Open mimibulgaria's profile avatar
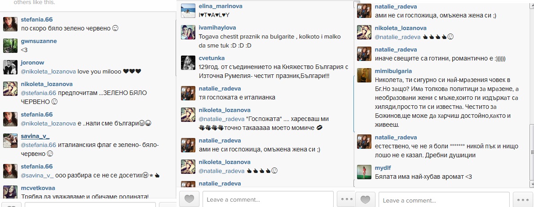Screen dimensions: 534x207 [x=364, y=75]
